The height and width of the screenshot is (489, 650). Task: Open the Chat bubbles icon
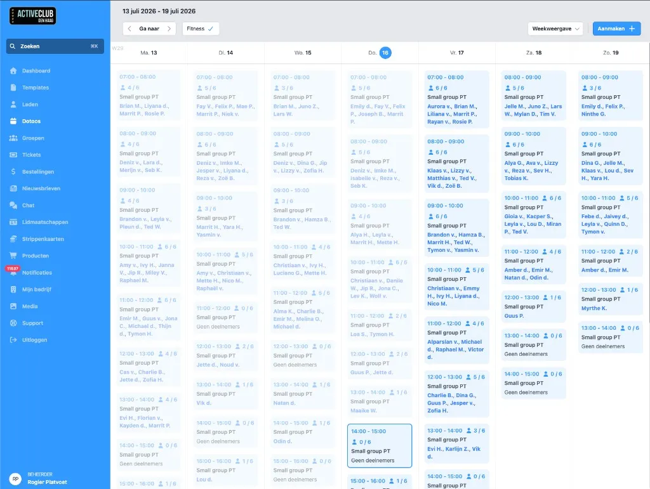pyautogui.click(x=13, y=205)
